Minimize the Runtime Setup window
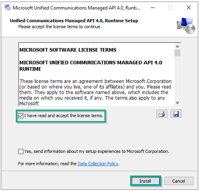This screenshot has width=199, height=191. pyautogui.click(x=153, y=8)
